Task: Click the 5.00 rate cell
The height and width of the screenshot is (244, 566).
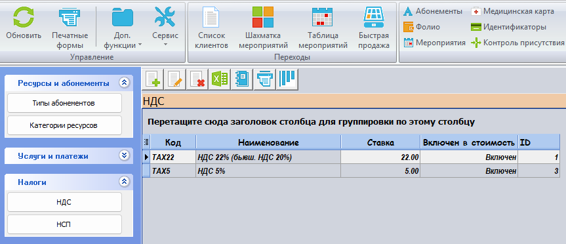Action: 381,171
